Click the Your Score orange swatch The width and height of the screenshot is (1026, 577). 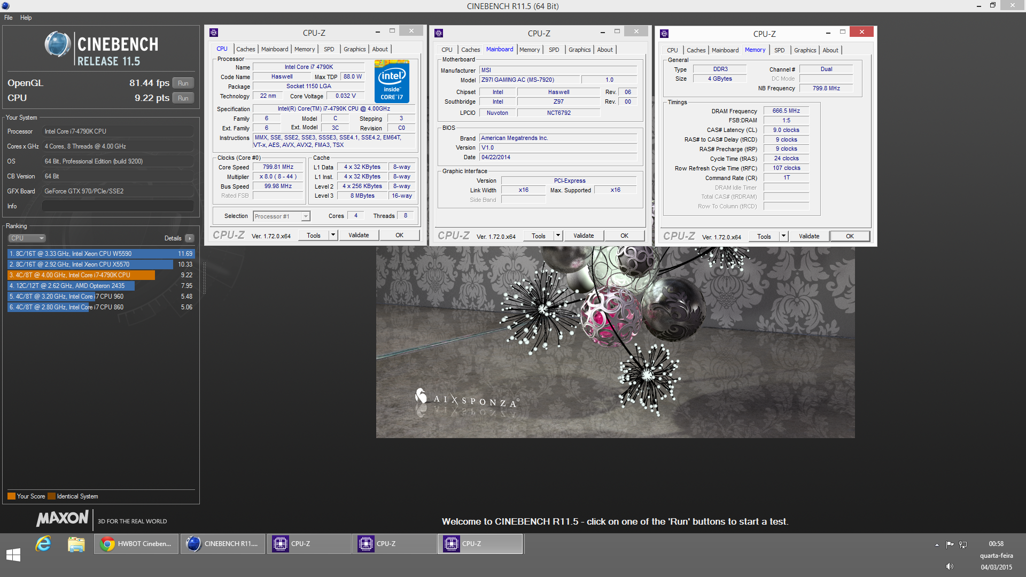pos(11,496)
